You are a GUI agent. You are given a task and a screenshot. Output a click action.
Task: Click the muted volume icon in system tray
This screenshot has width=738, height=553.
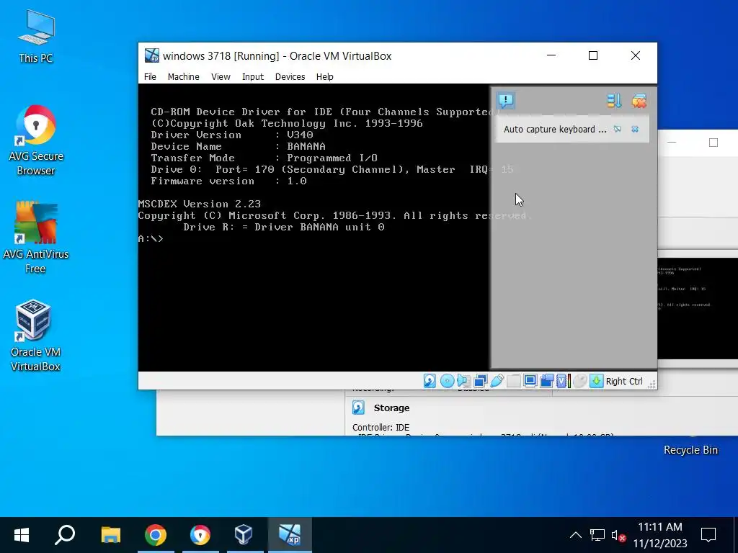[618, 535]
